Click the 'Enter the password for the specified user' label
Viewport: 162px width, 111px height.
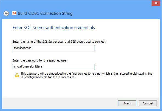40,60
